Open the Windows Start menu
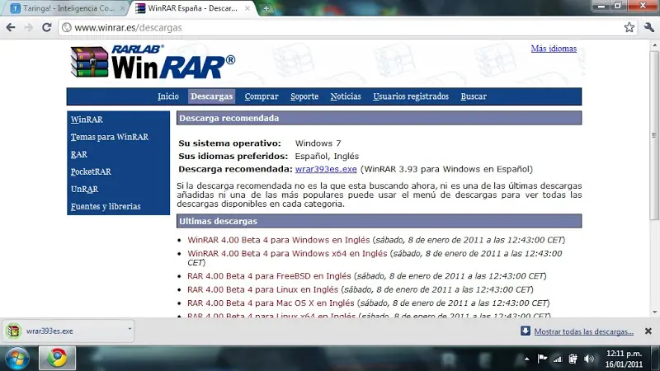 (x=16, y=359)
